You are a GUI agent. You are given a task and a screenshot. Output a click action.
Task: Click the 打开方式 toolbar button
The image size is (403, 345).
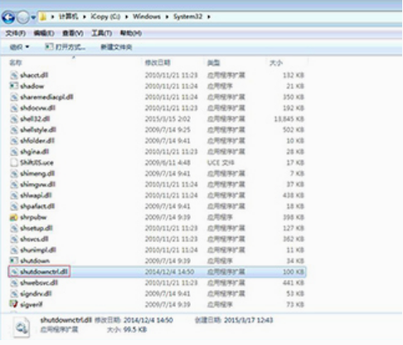[66, 47]
